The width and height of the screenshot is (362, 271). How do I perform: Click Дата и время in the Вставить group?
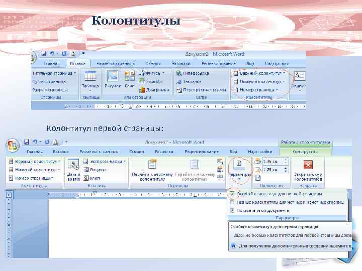pos(73,170)
